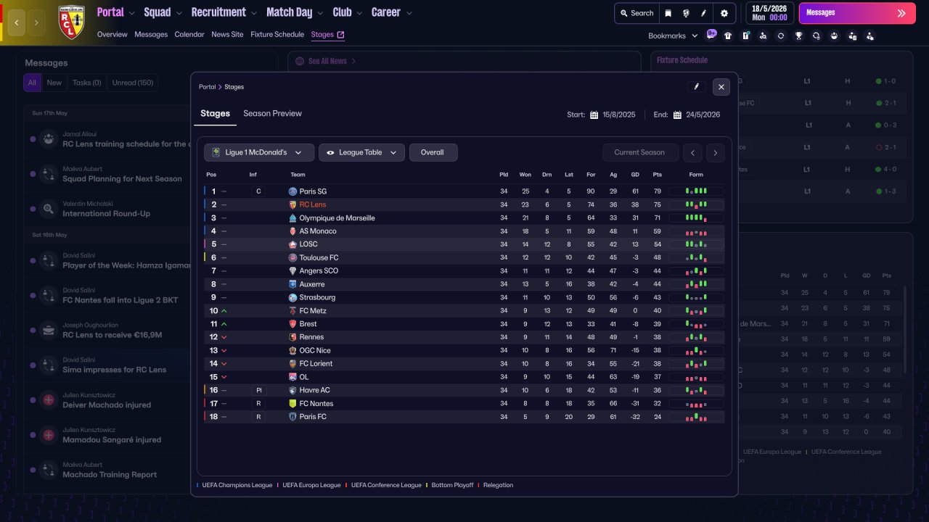Click the Paris SG club crest
Image resolution: width=929 pixels, height=522 pixels.
point(292,191)
